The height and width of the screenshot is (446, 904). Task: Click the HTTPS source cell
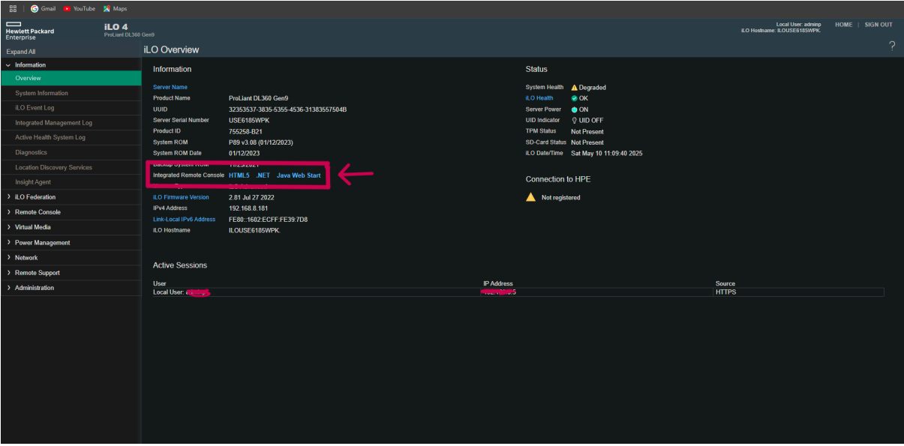click(x=799, y=292)
